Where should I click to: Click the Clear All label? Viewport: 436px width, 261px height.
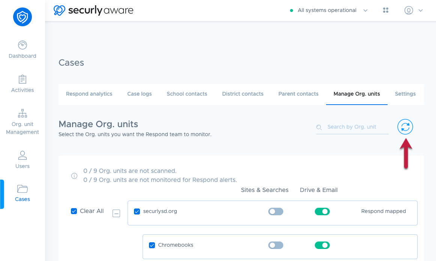coord(92,211)
